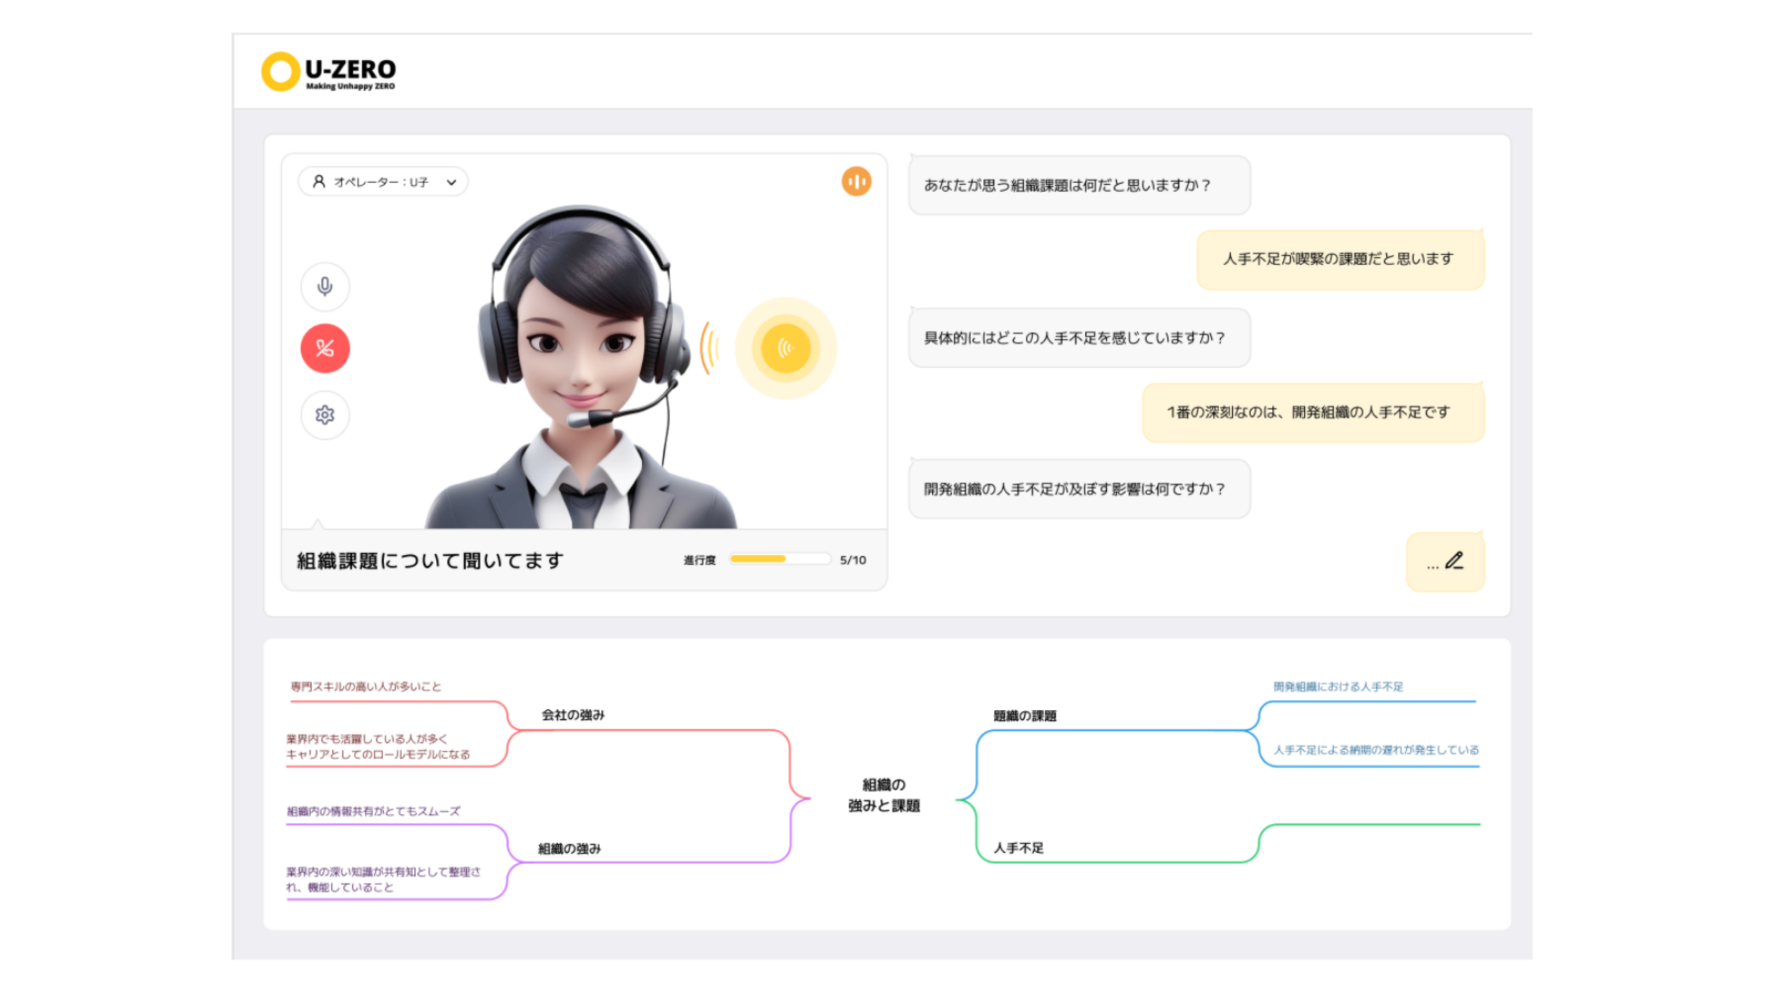Click message 人手不足が喫緊の課題だと思います
This screenshot has height=993, width=1765.
point(1338,259)
